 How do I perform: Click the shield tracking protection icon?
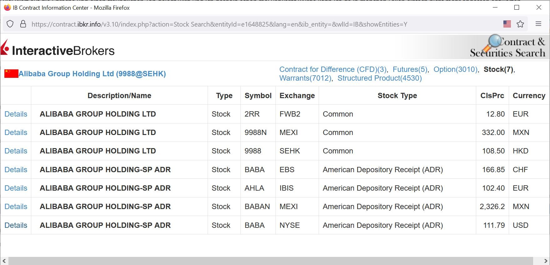(10, 24)
